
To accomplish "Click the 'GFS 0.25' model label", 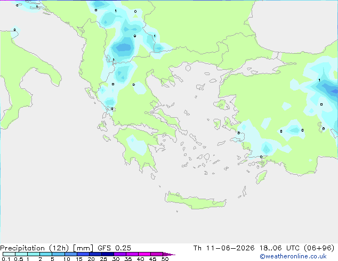I will tap(114, 248).
